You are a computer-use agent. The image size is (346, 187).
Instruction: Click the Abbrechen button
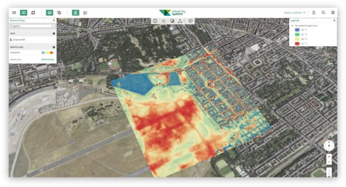[x=16, y=60]
